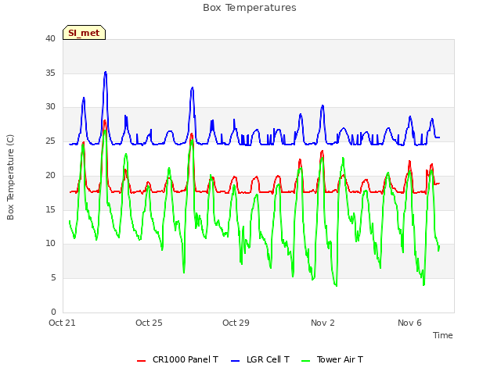This screenshot has height=375, width=501.
Task: Click the 20 y-axis tick label
Action: (50, 175)
